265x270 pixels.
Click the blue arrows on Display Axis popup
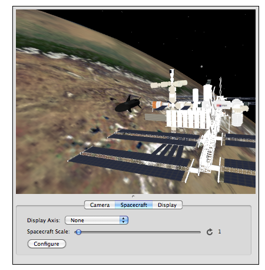click(x=124, y=220)
